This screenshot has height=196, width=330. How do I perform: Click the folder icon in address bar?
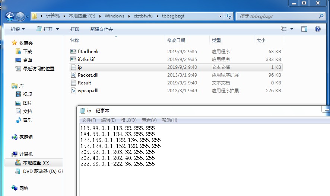tap(34, 16)
